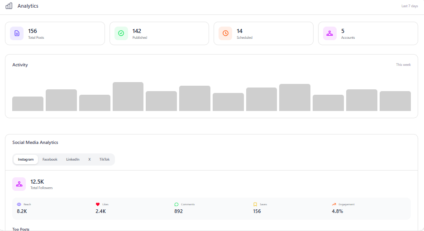Click the 142 Published value

click(137, 31)
